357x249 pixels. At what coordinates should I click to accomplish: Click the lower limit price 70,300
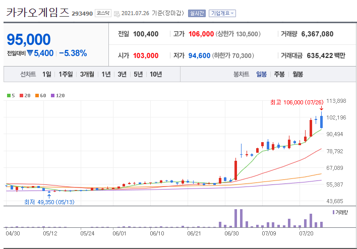242,56
